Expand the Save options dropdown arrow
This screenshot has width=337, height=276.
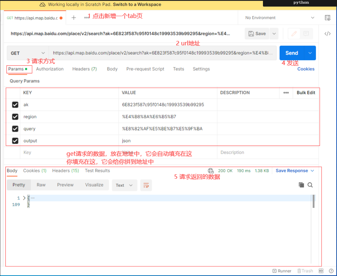[x=274, y=34]
